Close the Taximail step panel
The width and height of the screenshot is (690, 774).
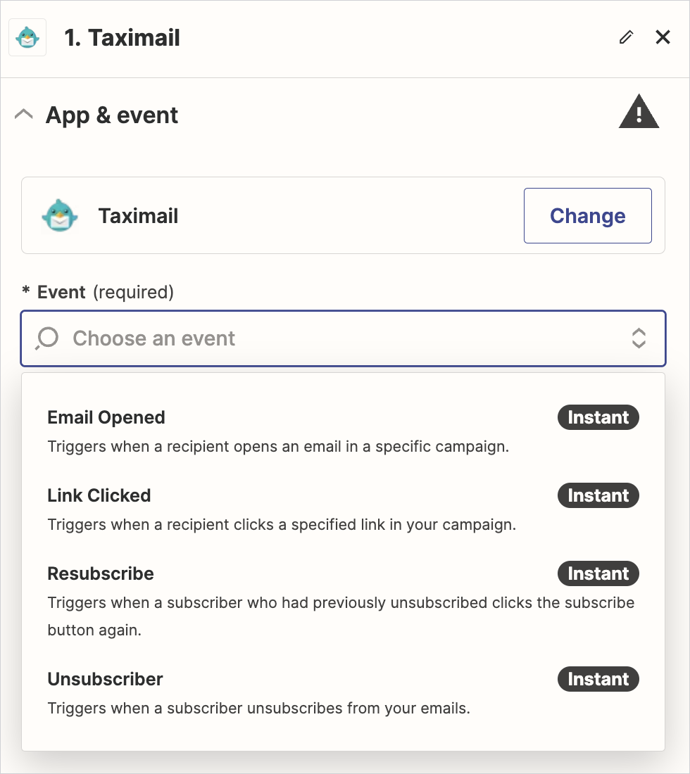[x=663, y=37]
